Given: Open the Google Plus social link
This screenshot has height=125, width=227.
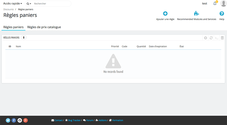Looking at the screenshot, I should click(x=25, y=120).
